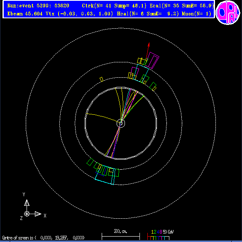This screenshot has width=242, height=242.
Task: Click the central vertex circle
Action: [x=121, y=123]
